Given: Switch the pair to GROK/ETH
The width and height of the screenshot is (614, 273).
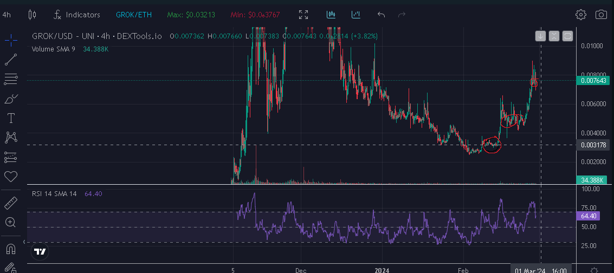Looking at the screenshot, I should pyautogui.click(x=134, y=15).
